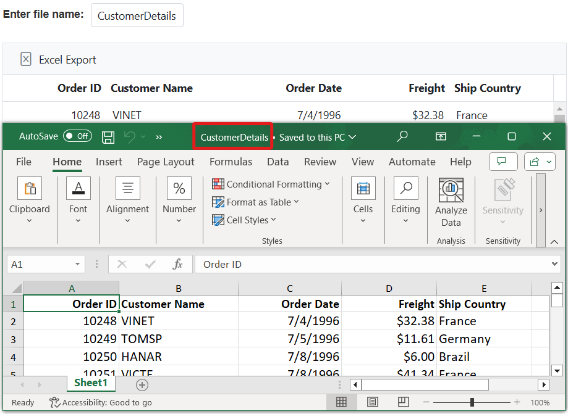Click the file name input field
This screenshot has height=414, width=568.
pyautogui.click(x=137, y=16)
